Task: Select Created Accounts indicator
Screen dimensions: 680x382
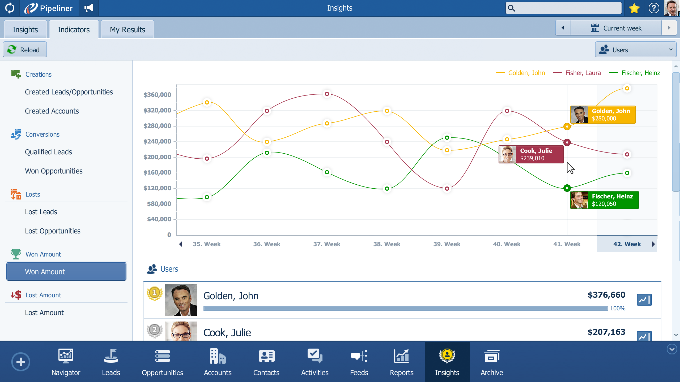Action: [x=52, y=111]
